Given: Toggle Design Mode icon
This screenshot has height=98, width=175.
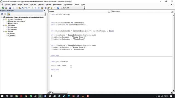Looking at the screenshot, I should click(x=42, y=8).
